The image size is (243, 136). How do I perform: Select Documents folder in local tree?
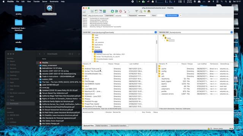click(x=98, y=49)
